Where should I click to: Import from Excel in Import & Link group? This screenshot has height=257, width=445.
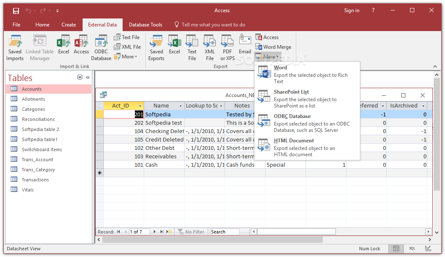pos(64,45)
